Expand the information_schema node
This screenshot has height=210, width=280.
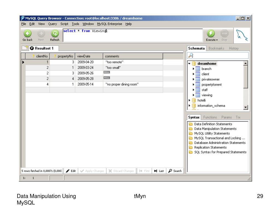(x=189, y=106)
